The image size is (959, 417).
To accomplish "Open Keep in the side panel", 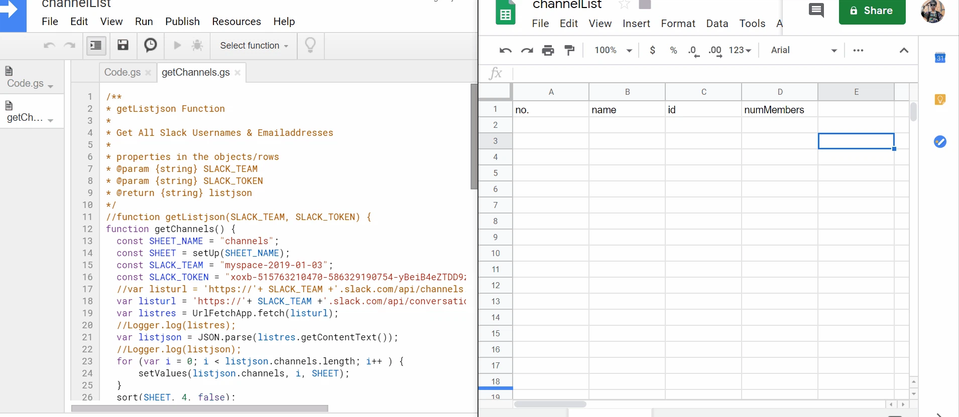I will (x=940, y=99).
